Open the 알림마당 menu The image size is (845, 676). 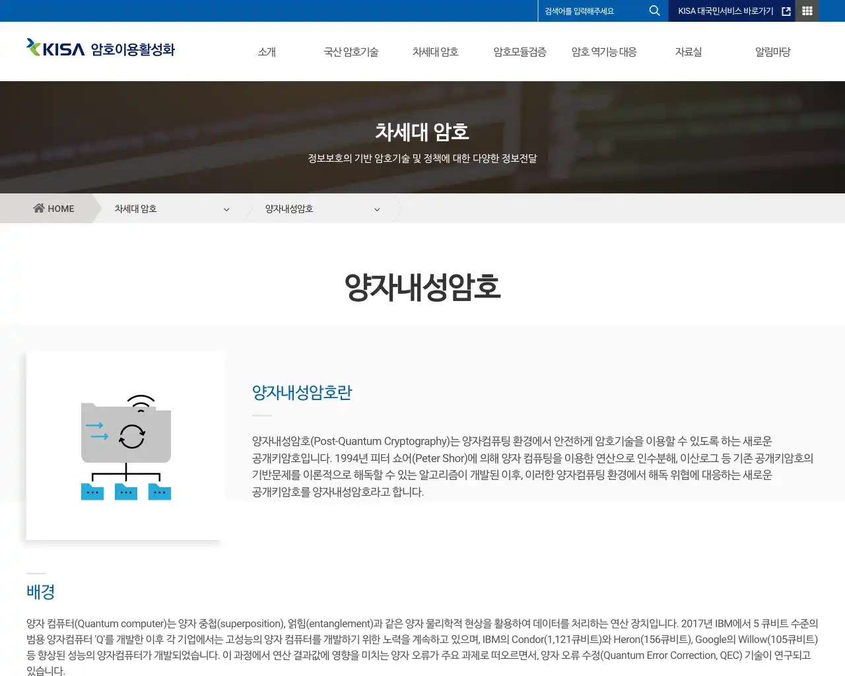pos(773,51)
